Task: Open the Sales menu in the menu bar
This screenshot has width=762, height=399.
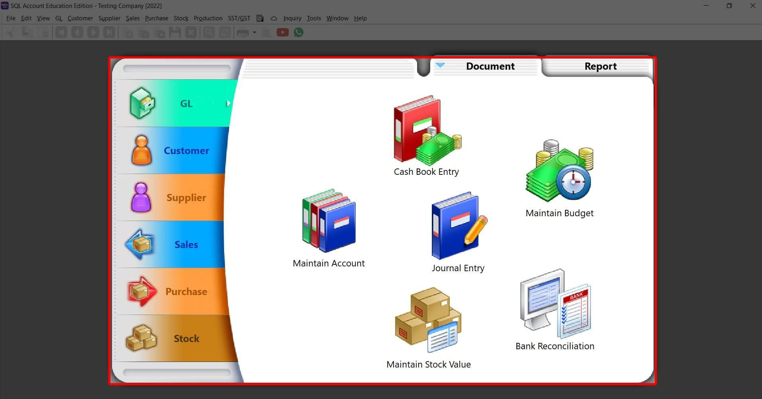Action: point(133,18)
